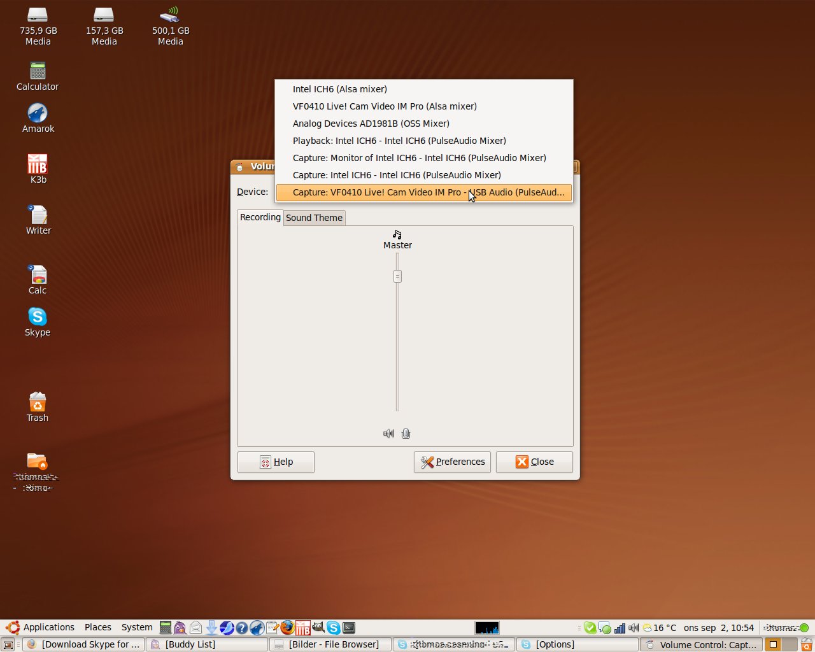
Task: Launch calculator from the panel
Action: 166,628
